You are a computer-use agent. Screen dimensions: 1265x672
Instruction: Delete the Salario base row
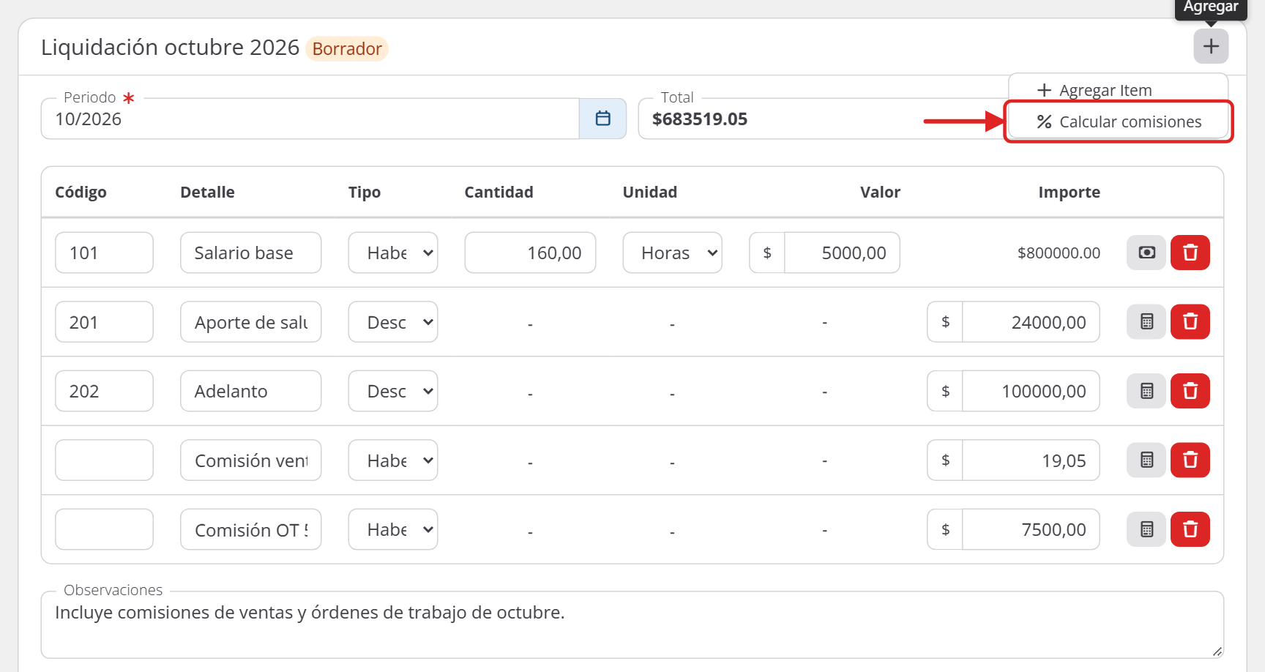[1190, 253]
